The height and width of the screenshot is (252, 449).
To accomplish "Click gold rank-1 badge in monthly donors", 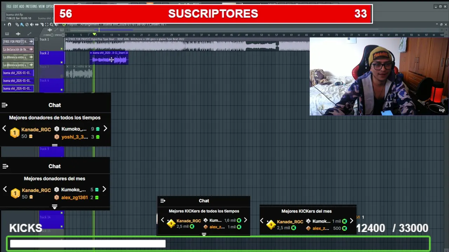I will [x=15, y=194].
